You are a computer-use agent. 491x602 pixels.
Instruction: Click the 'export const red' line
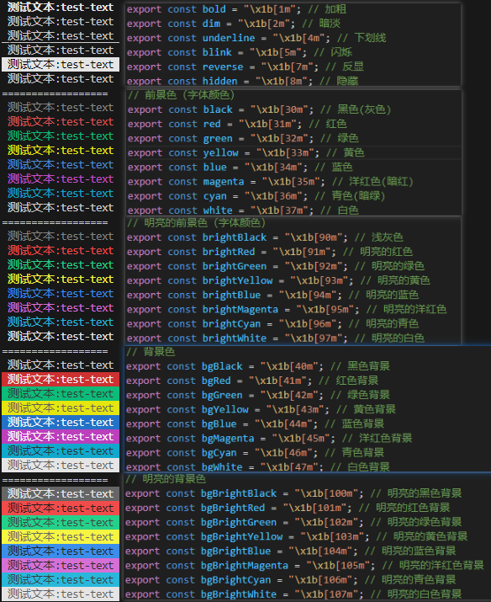[x=237, y=124]
